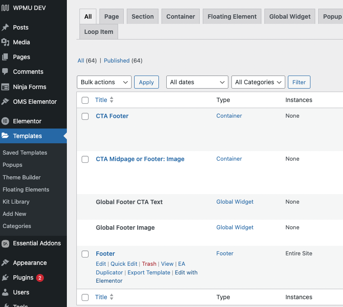Click the Ninja Forms icon
Image resolution: width=343 pixels, height=307 pixels.
coord(5,87)
